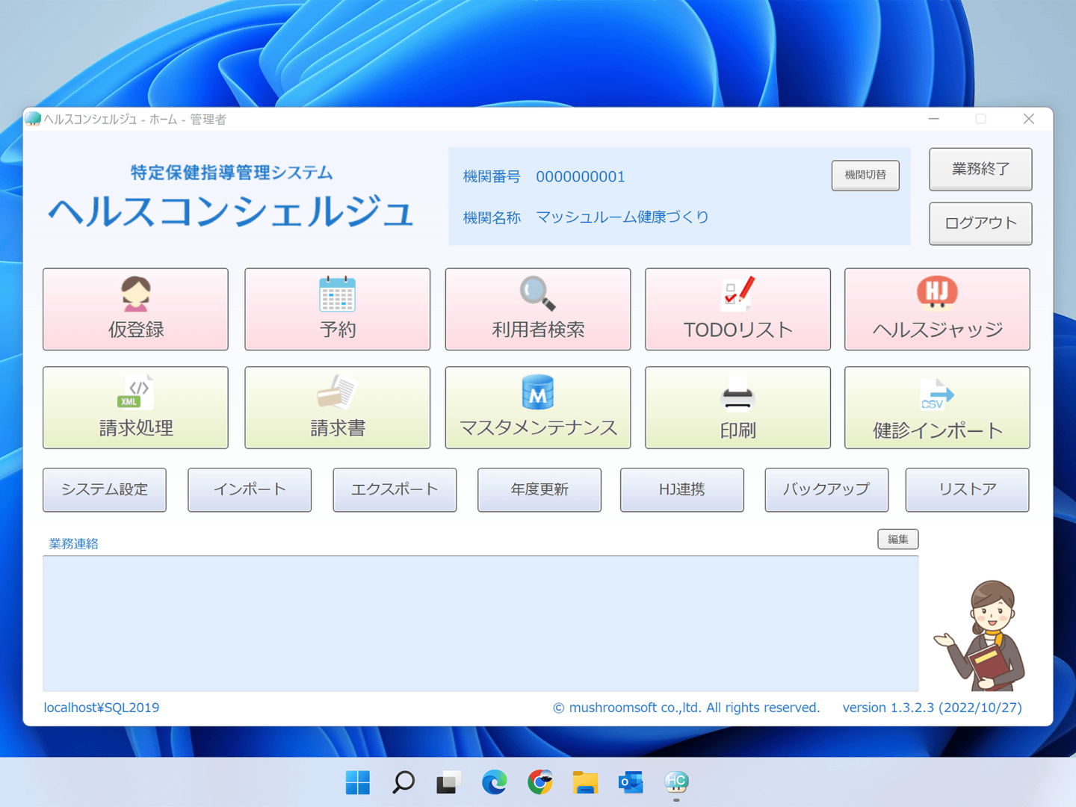Click the エクスポート button
Viewport: 1076px width, 807px height.
[x=395, y=489]
